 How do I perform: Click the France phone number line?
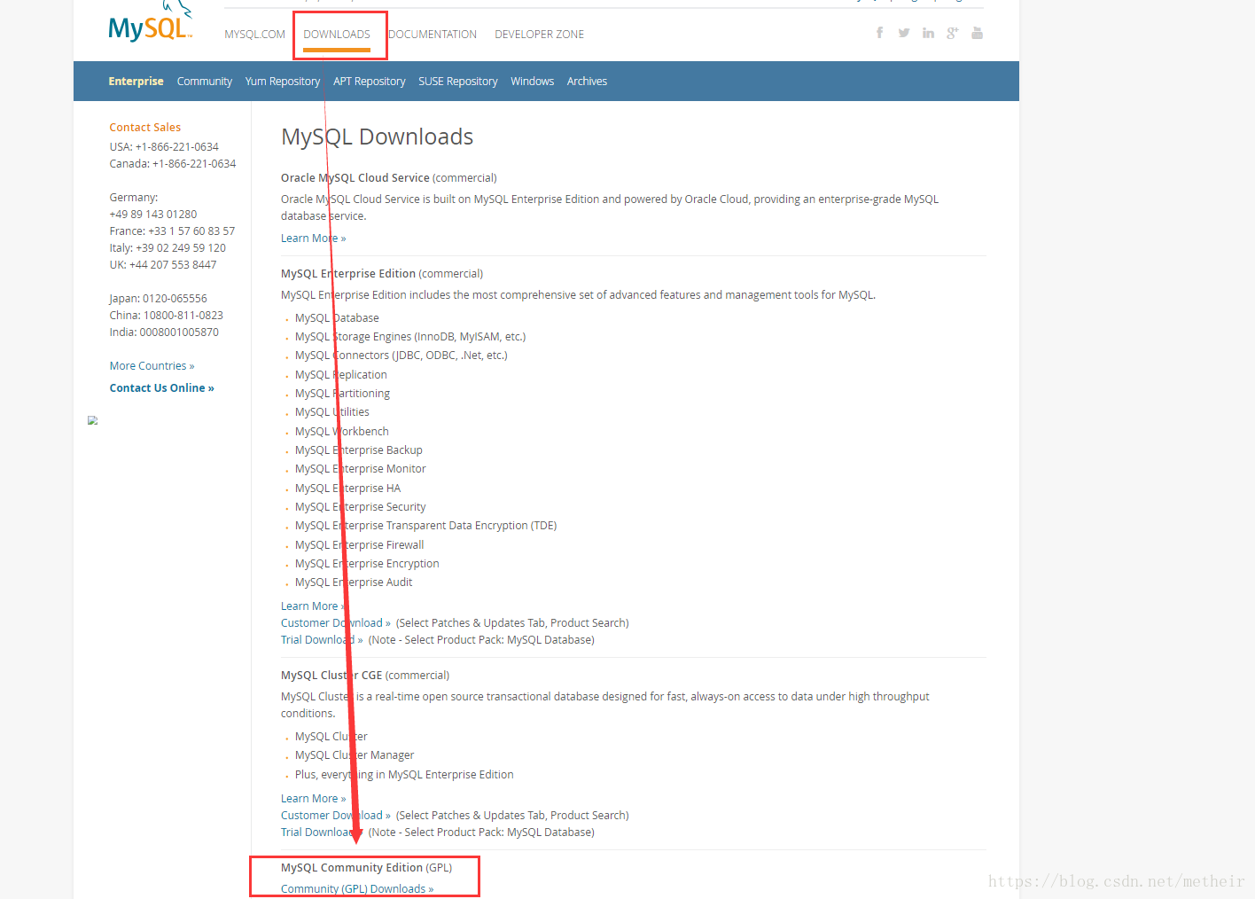point(172,231)
